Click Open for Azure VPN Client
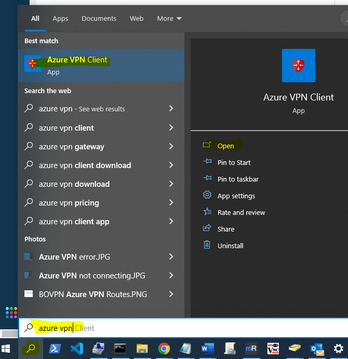The height and width of the screenshot is (359, 348). coord(225,146)
